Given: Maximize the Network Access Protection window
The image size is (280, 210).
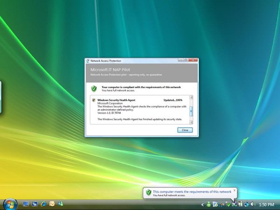Looking at the screenshot, I should pos(186,60).
